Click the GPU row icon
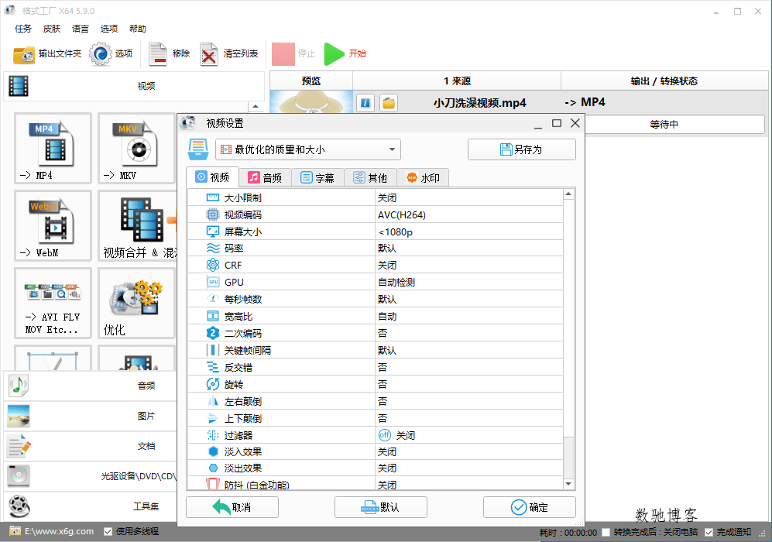Image resolution: width=772 pixels, height=542 pixels. pyautogui.click(x=213, y=282)
